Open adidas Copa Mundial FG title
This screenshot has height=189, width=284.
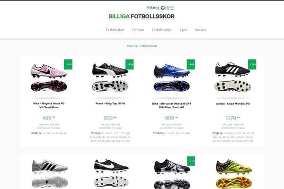click(x=233, y=103)
